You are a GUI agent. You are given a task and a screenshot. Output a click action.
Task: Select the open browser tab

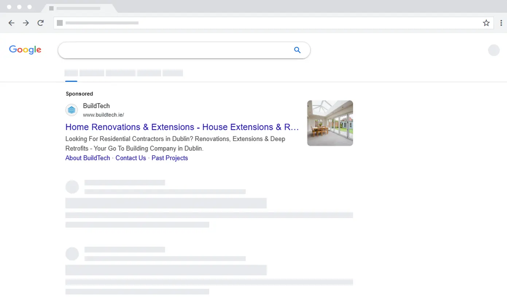pyautogui.click(x=78, y=8)
